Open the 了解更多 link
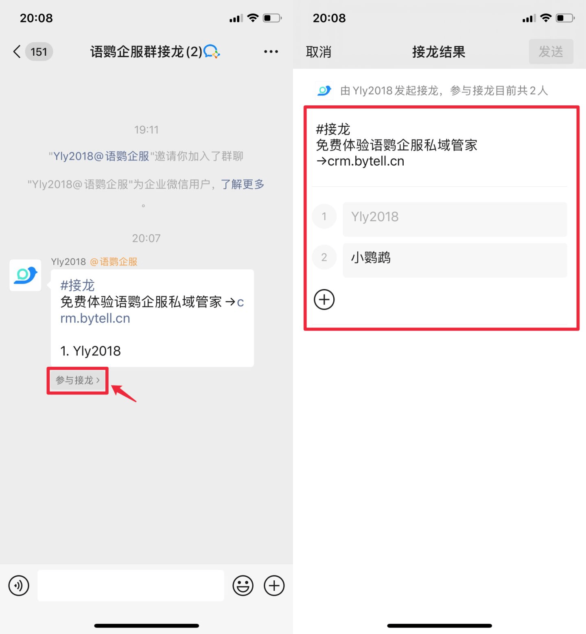This screenshot has height=634, width=586. point(243,184)
